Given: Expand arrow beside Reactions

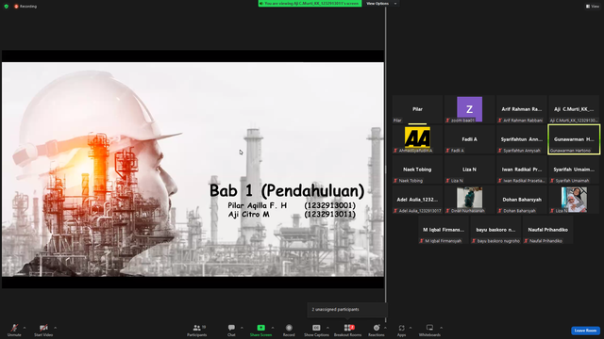Looking at the screenshot, I should click(385, 328).
